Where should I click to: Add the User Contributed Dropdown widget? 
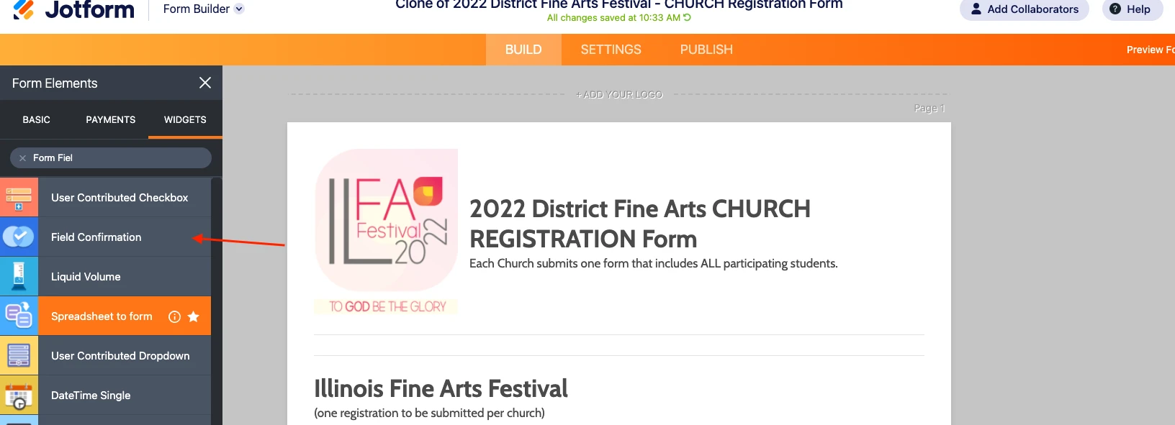(x=125, y=356)
